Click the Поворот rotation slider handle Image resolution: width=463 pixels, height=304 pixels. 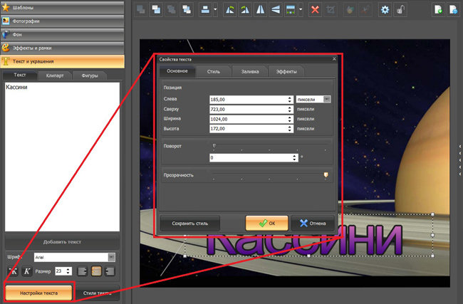click(214, 145)
